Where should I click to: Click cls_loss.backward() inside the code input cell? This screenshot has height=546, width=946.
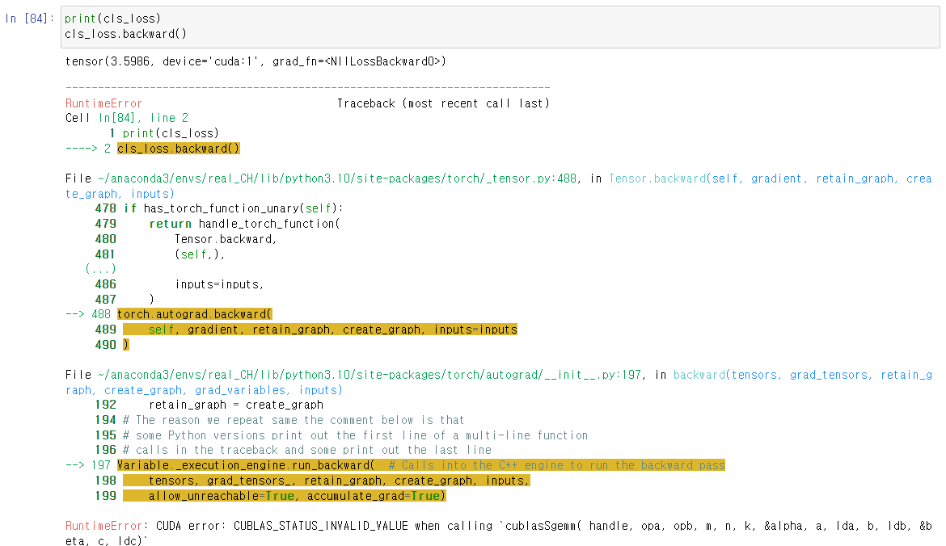(125, 34)
